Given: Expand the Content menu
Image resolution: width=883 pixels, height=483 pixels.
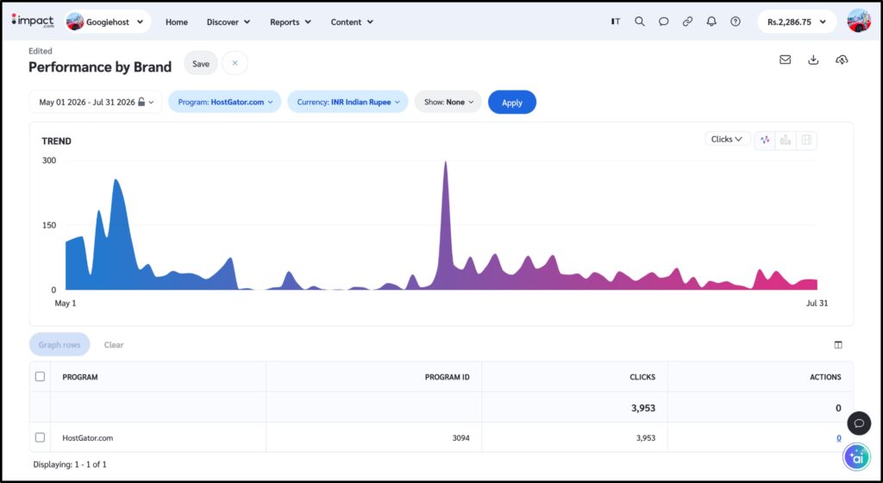Looking at the screenshot, I should coord(352,22).
